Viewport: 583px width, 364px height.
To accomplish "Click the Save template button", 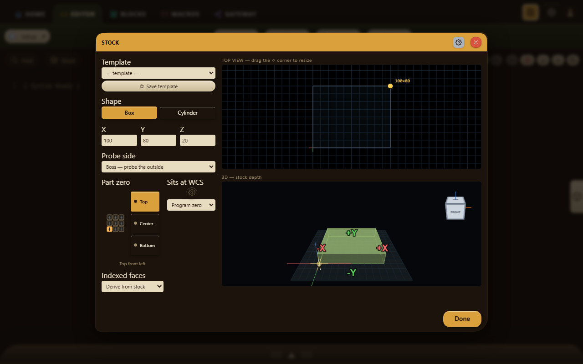I will (159, 86).
